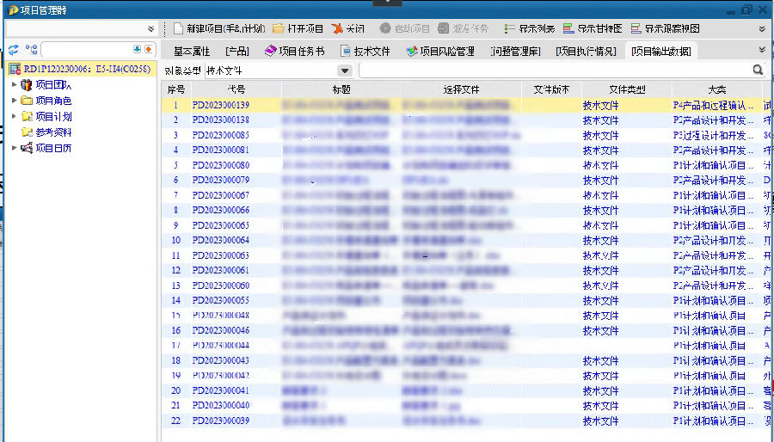Viewport: 774px width, 442px height.
Task: Click the blue down-arrow icon in tree search
Action: coord(138,49)
